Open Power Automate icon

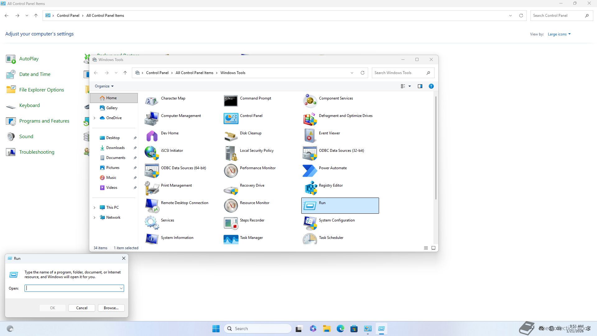[310, 171]
